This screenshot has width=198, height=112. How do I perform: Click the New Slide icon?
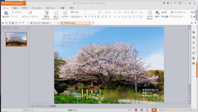tap(56, 13)
